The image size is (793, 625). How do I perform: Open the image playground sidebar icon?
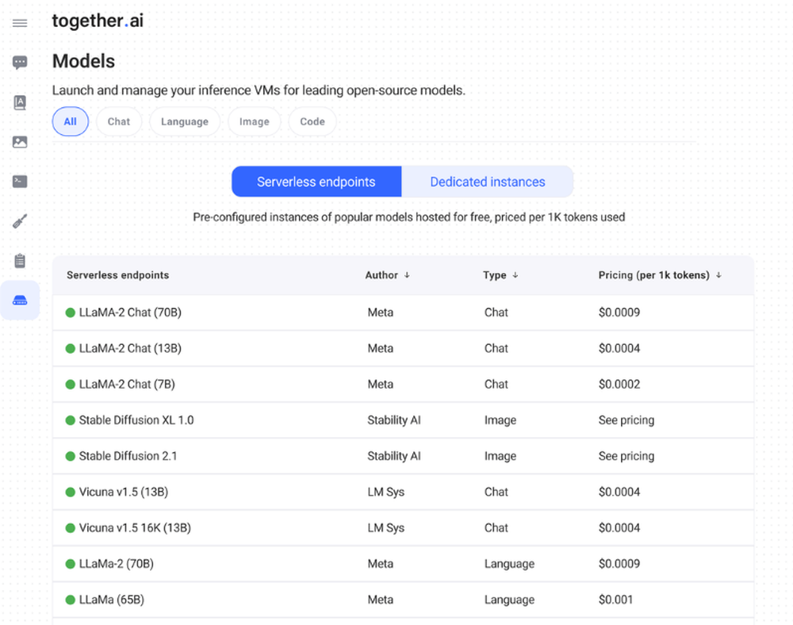coord(20,142)
